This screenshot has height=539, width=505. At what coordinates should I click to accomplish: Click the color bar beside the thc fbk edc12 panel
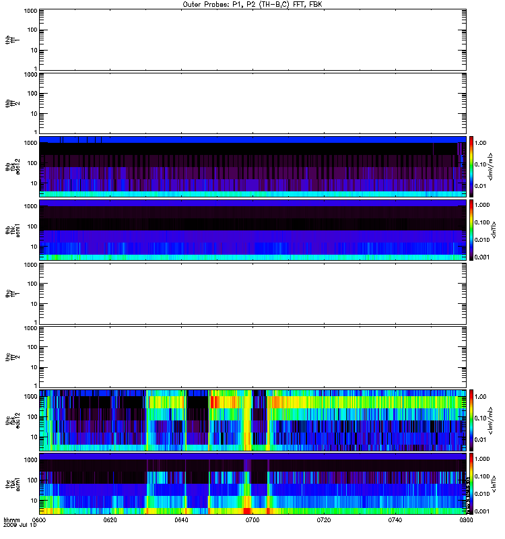click(x=471, y=420)
